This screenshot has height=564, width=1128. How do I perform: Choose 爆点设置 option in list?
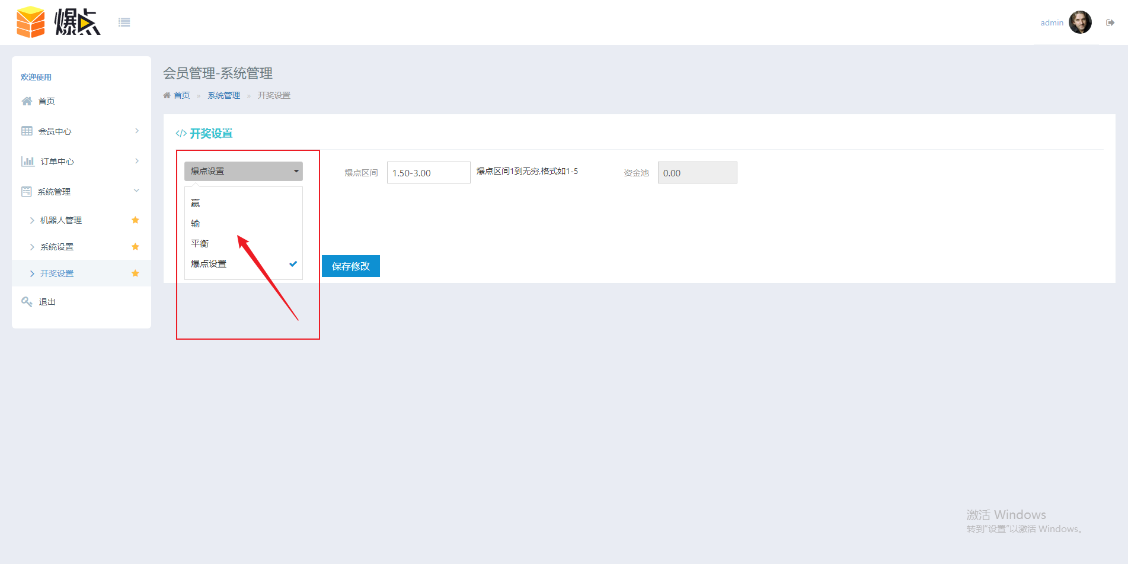209,263
